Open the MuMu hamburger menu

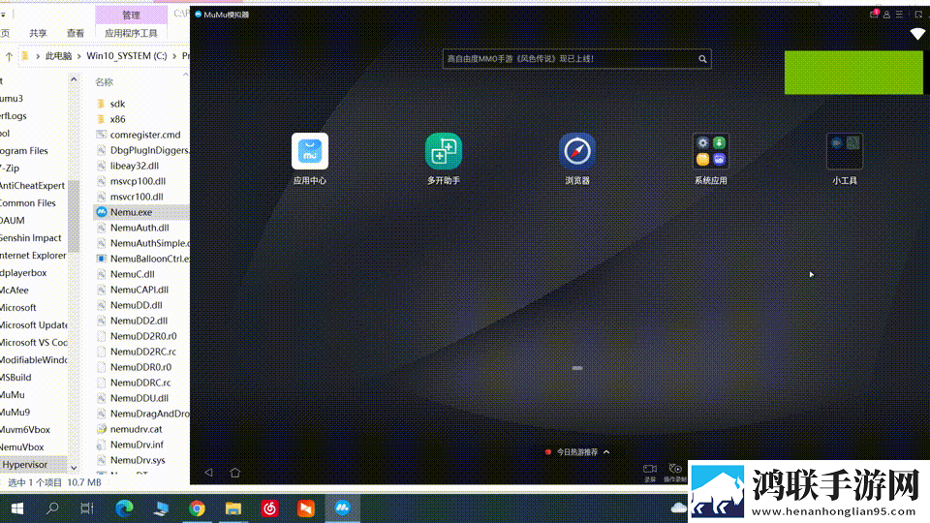[899, 15]
